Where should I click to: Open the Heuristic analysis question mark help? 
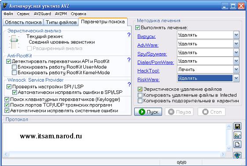point(129,35)
